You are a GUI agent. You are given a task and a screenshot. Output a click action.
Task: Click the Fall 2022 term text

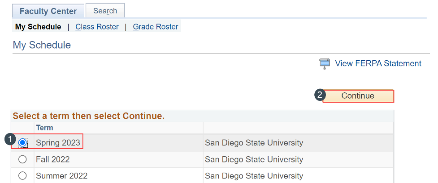click(x=53, y=159)
